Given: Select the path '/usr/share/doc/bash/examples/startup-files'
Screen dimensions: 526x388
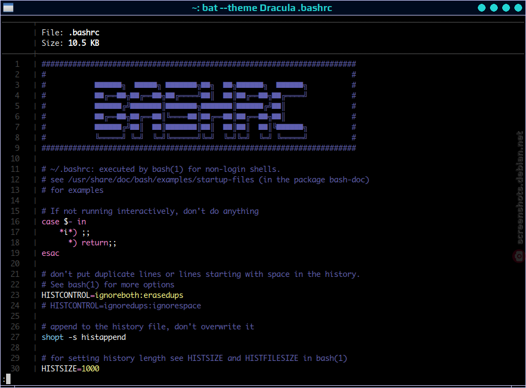Looking at the screenshot, I should 161,180.
